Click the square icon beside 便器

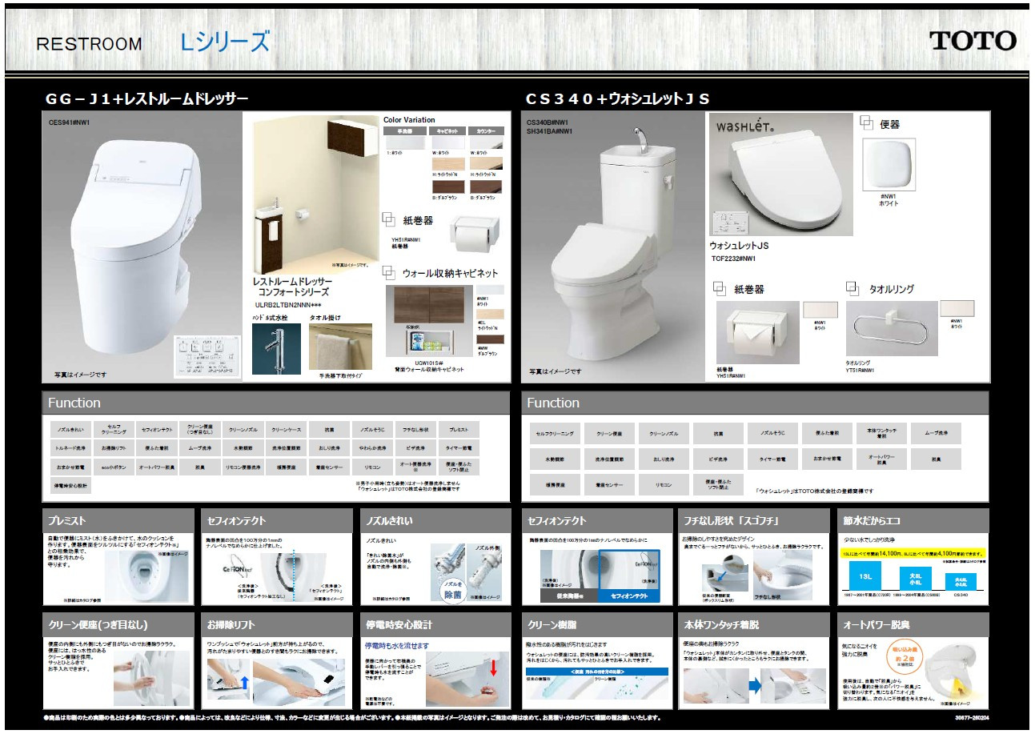tap(866, 123)
